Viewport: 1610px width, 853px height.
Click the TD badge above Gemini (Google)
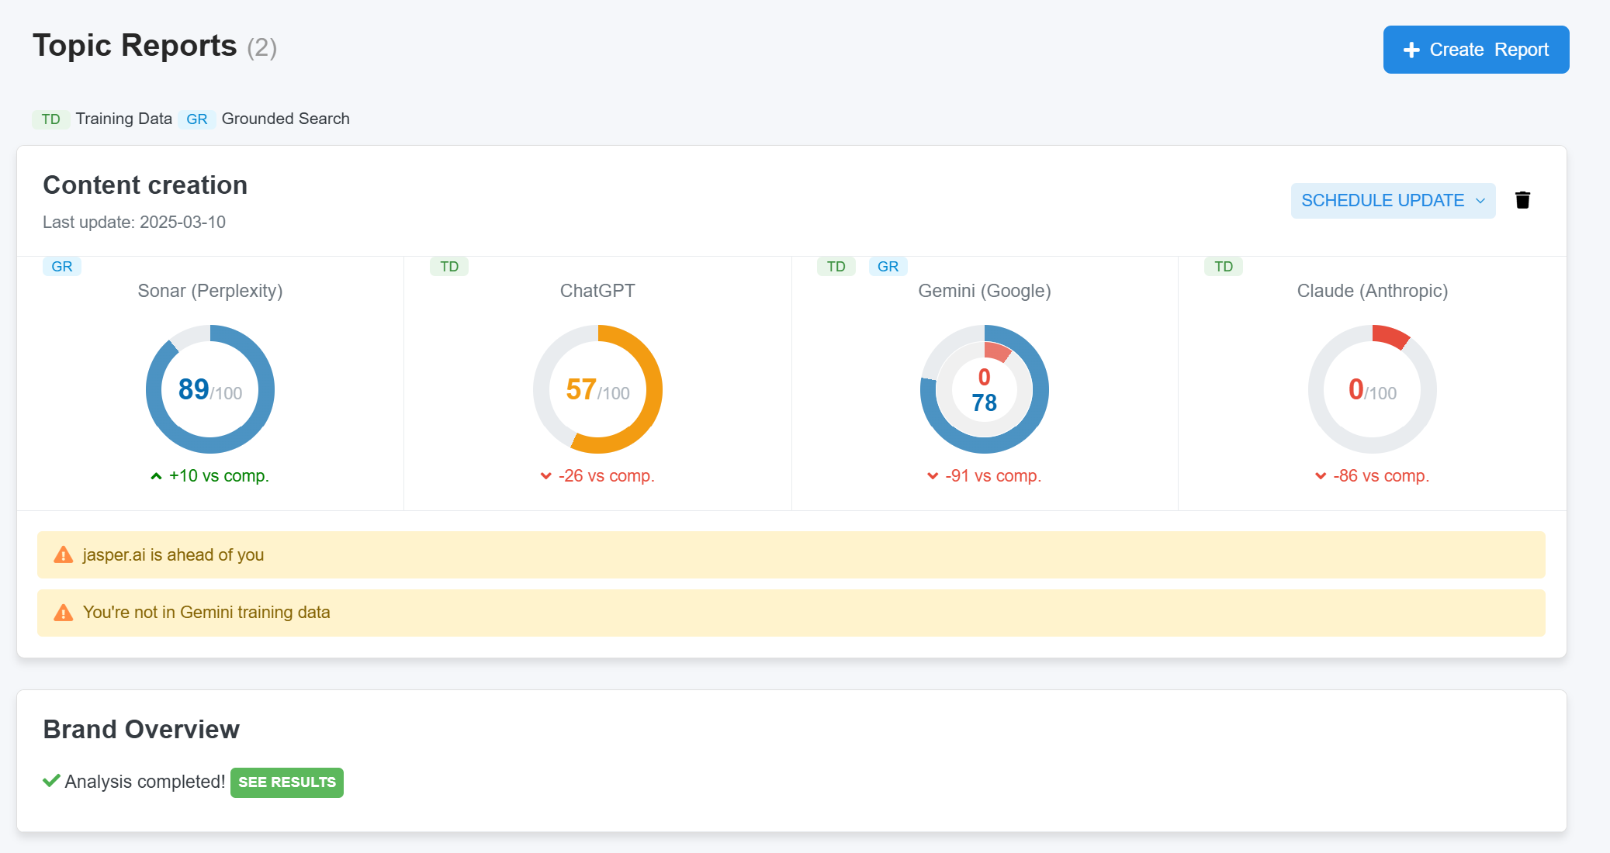[x=836, y=267]
